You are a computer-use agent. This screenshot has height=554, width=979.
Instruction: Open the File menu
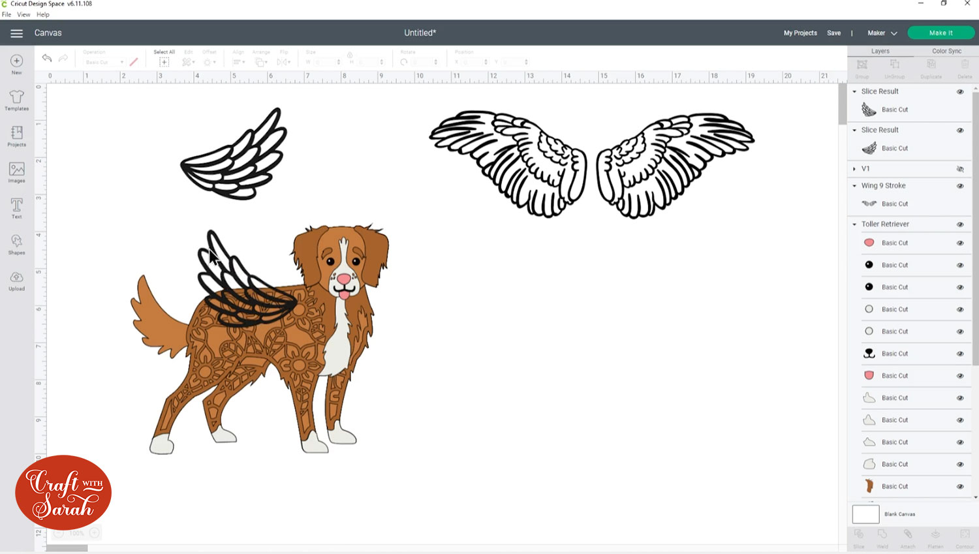click(x=7, y=14)
